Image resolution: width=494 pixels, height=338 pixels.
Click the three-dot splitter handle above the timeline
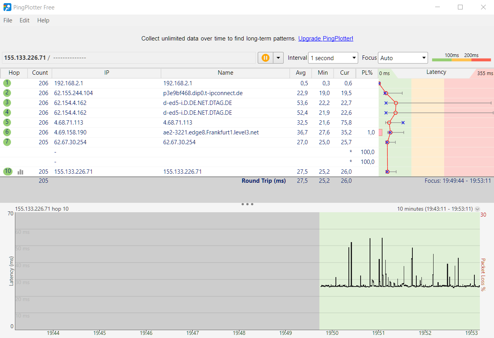247,204
